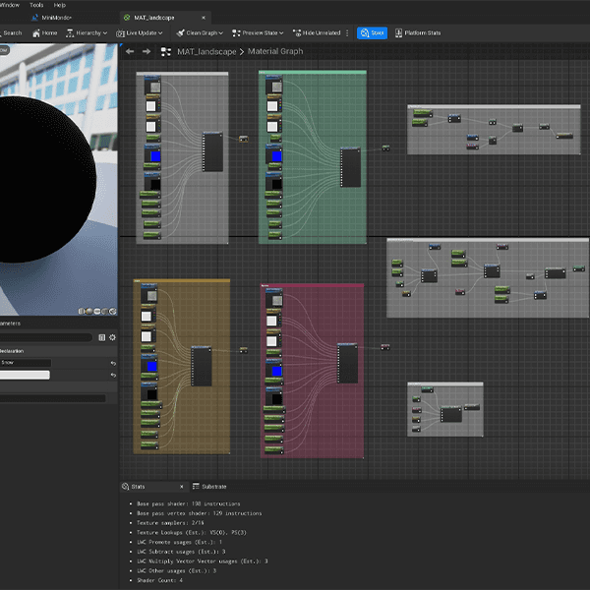Screen dimensions: 590x590
Task: Navigate forward in the material graph
Action: [x=147, y=51]
